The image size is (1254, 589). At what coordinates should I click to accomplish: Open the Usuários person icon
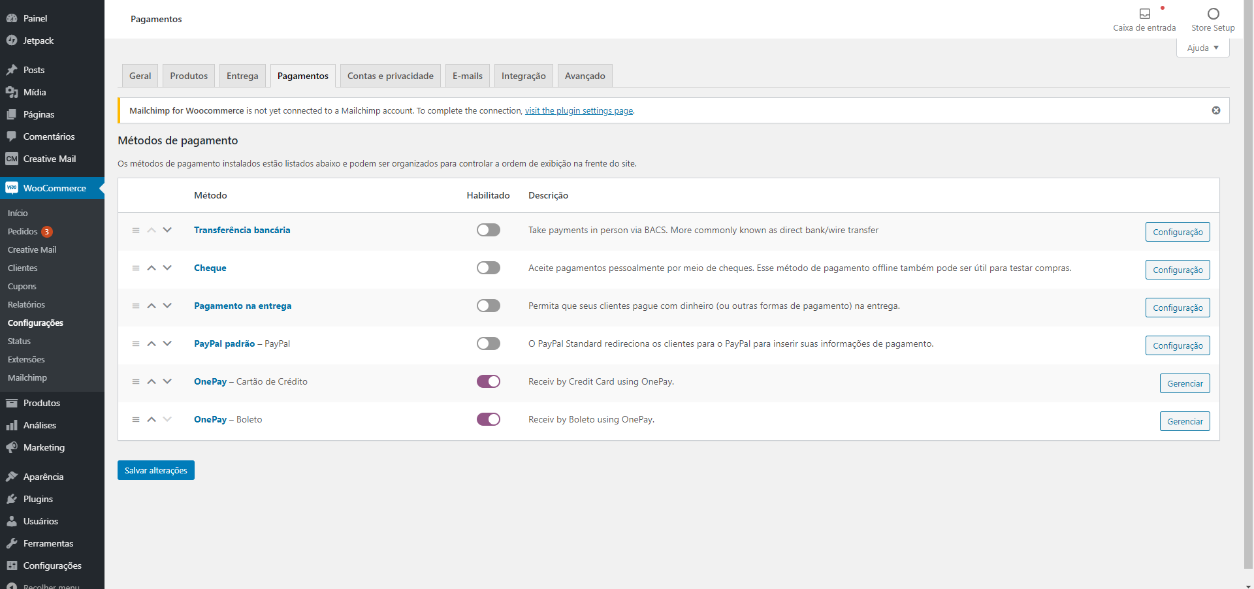(x=12, y=521)
